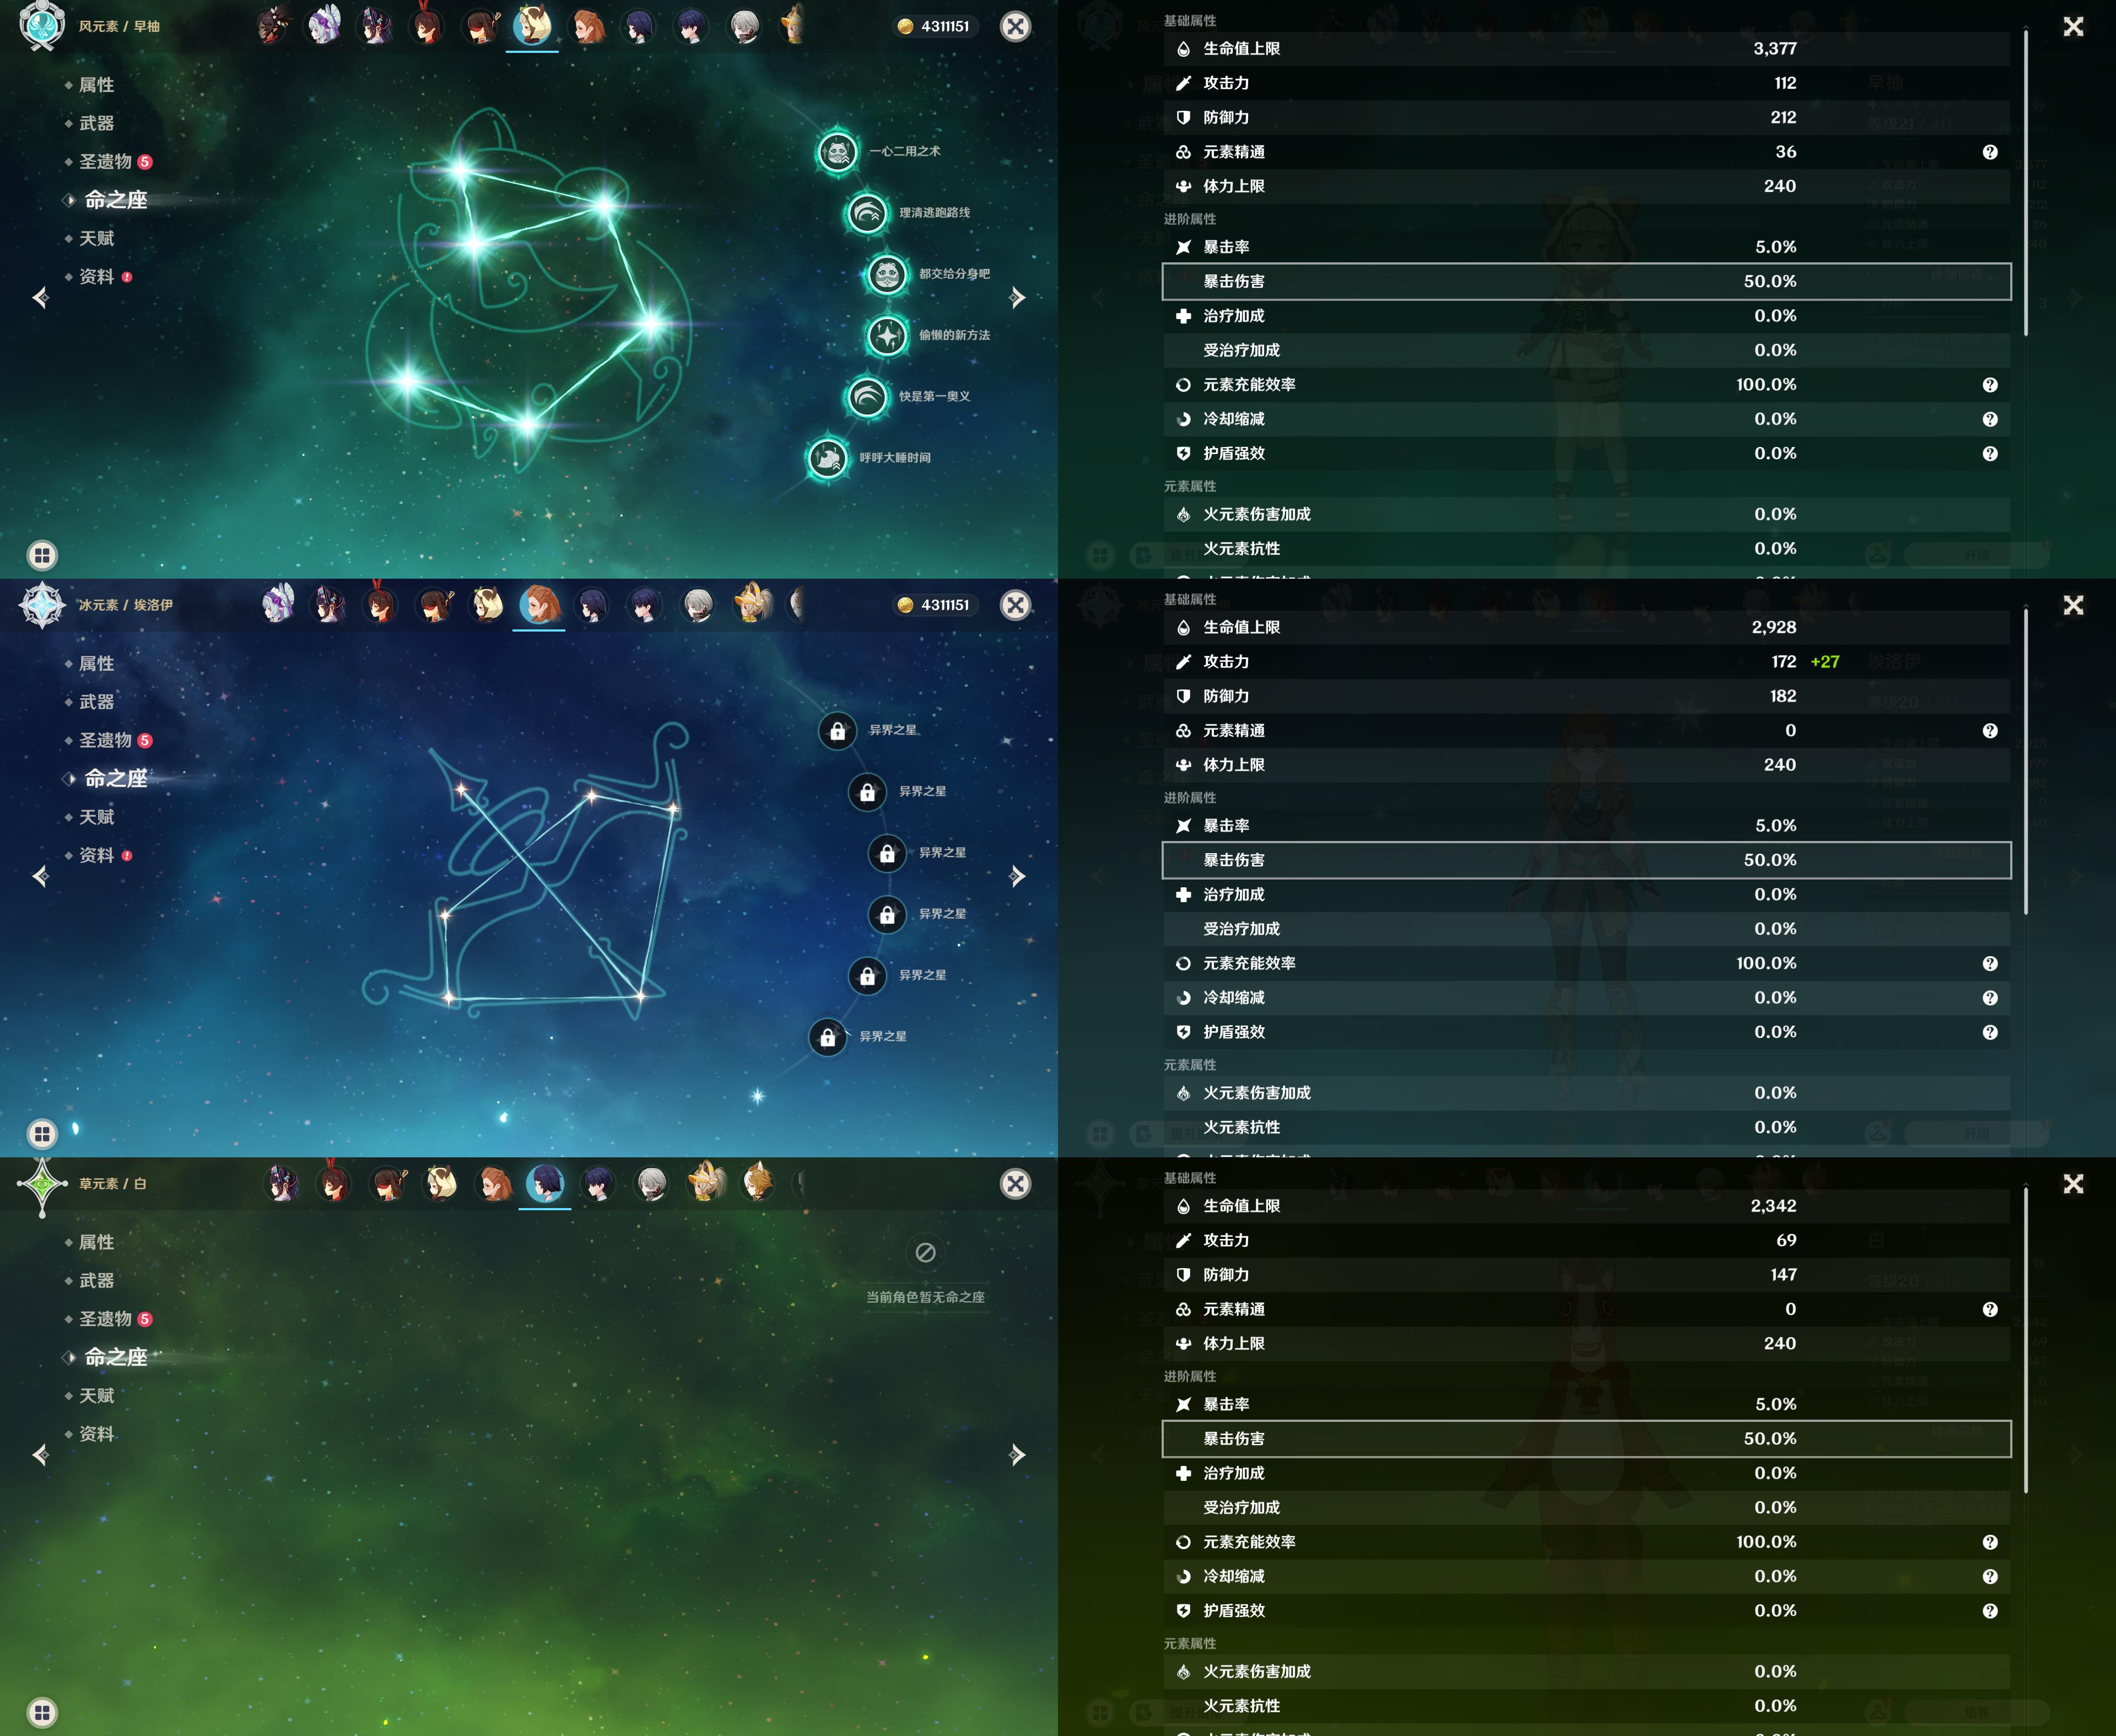This screenshot has height=1736, width=2116.
Task: Go to the next character from the 早柚 screen
Action: tap(1017, 297)
